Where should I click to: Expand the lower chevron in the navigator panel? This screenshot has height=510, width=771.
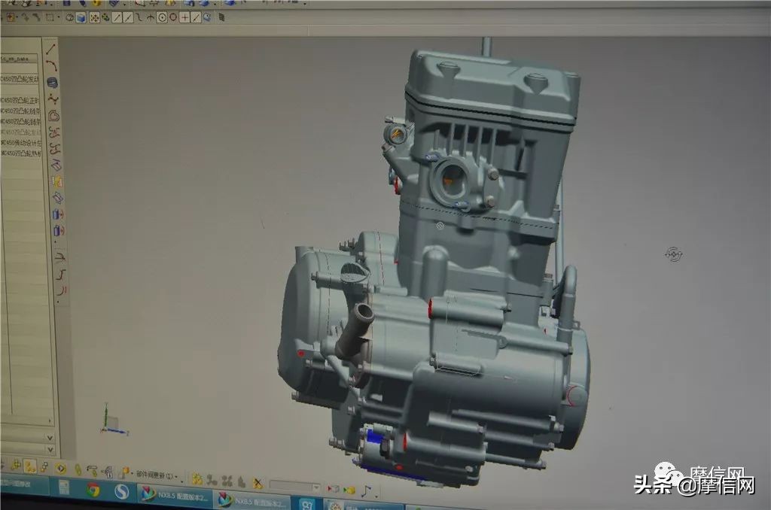(x=50, y=437)
